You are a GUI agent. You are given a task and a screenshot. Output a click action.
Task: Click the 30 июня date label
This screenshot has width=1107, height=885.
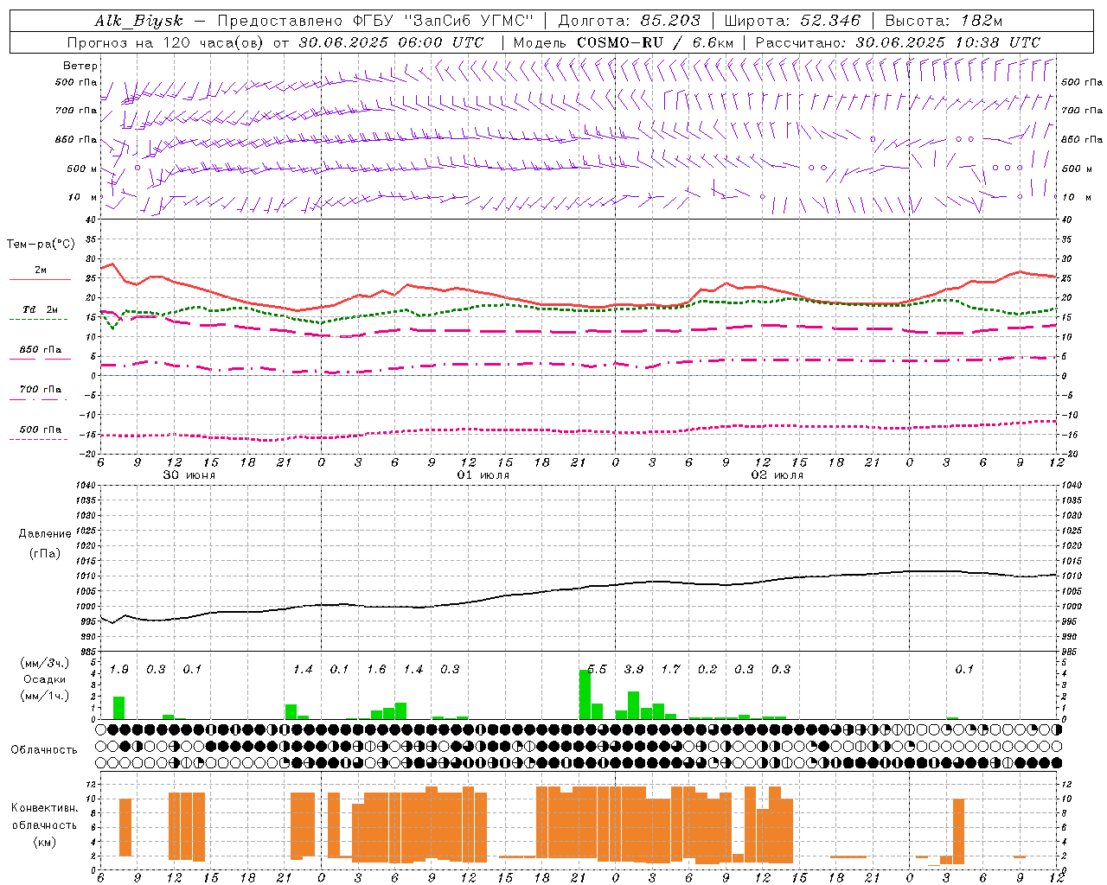click(x=189, y=475)
